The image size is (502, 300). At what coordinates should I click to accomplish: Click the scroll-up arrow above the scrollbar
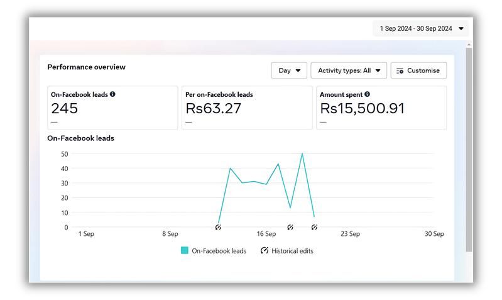click(469, 45)
